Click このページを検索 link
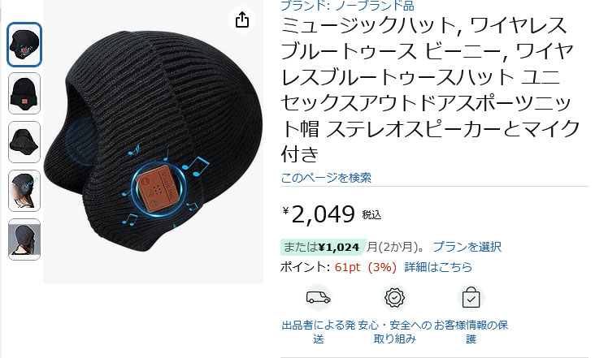595x358 pixels. 326,177
